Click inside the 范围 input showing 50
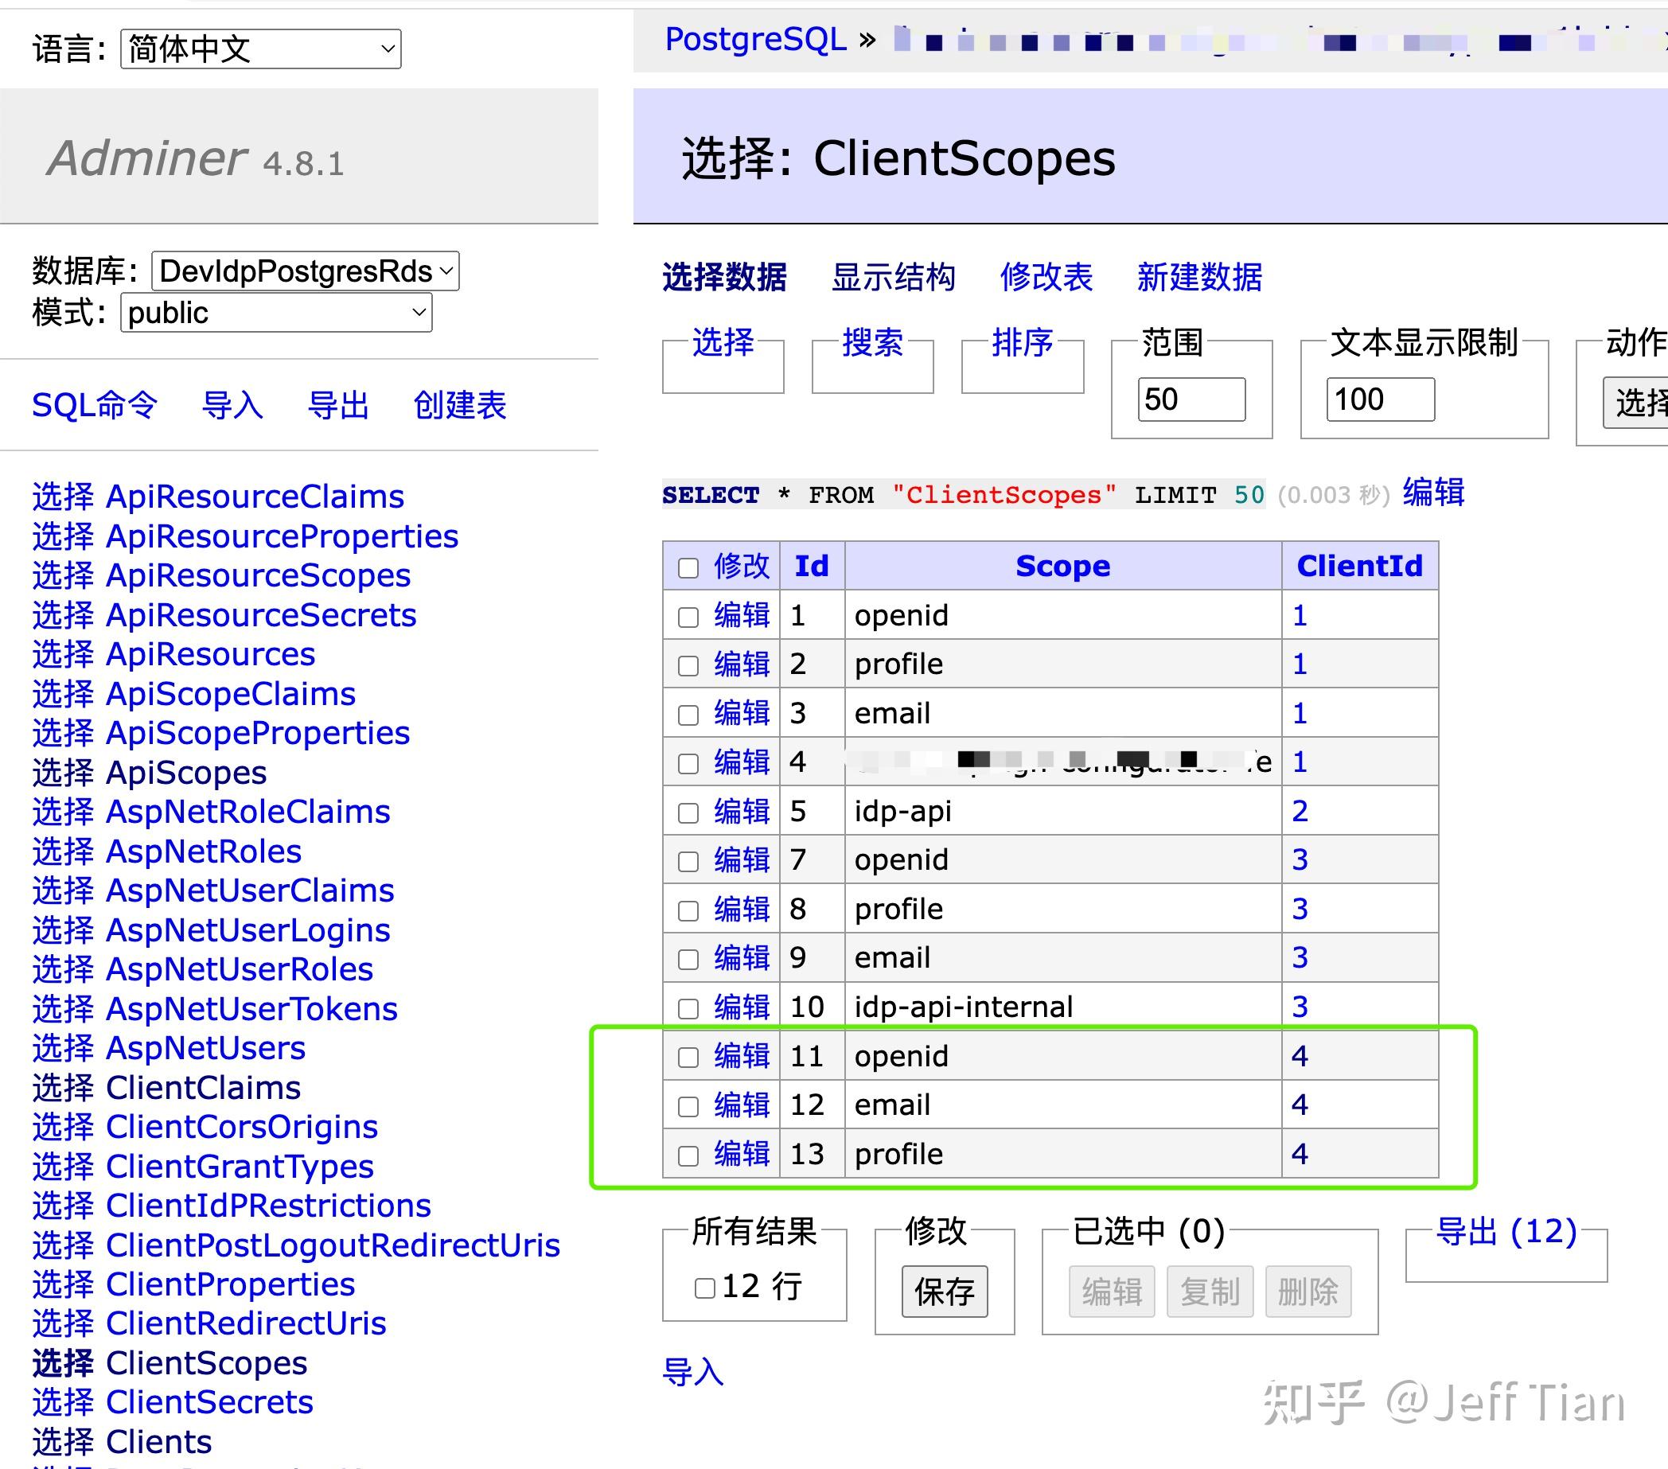This screenshot has height=1469, width=1668. tap(1191, 399)
